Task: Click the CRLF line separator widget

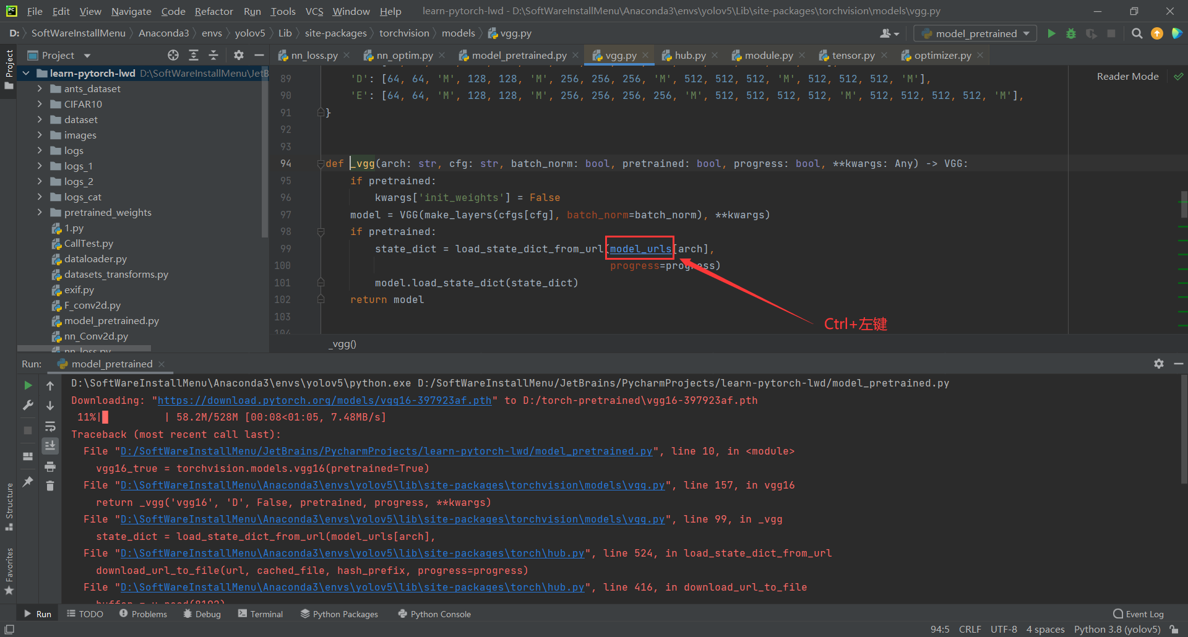Action: click(x=970, y=629)
